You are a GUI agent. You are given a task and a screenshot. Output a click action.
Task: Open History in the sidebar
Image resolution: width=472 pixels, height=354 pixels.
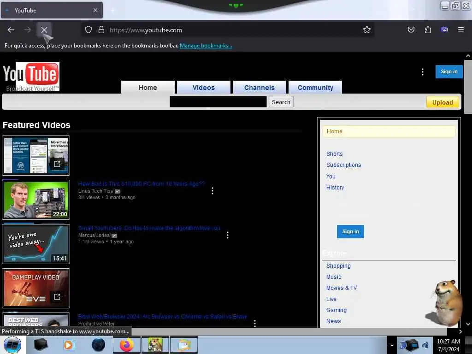[335, 188]
